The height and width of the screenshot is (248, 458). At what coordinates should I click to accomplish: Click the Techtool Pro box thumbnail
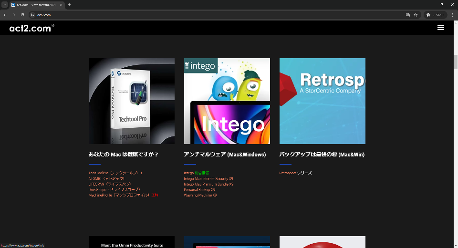(132, 101)
